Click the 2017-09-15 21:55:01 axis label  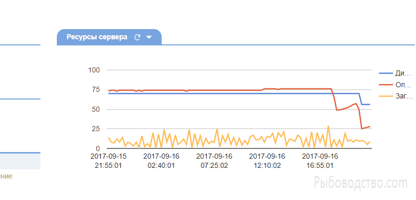pos(108,161)
